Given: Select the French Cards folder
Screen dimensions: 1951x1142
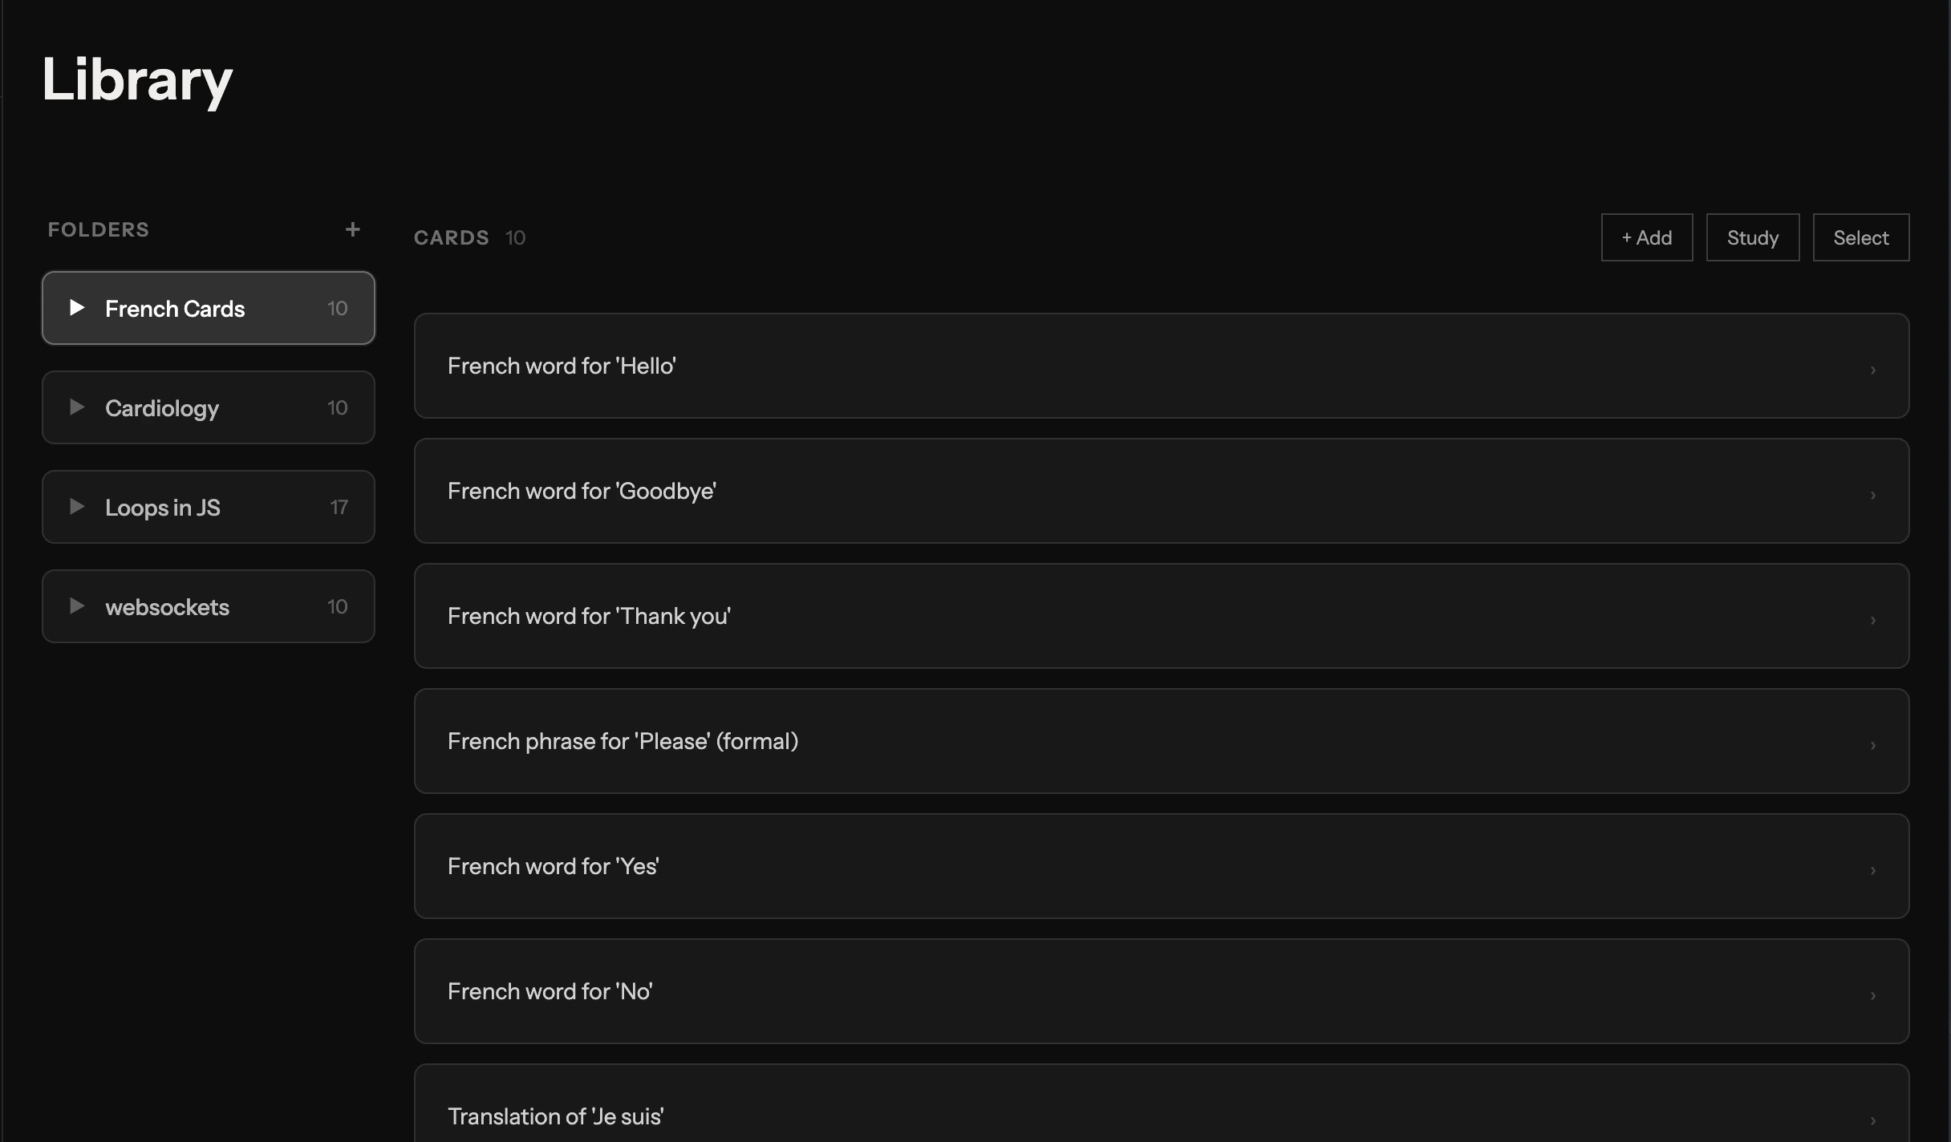Looking at the screenshot, I should pyautogui.click(x=175, y=309).
